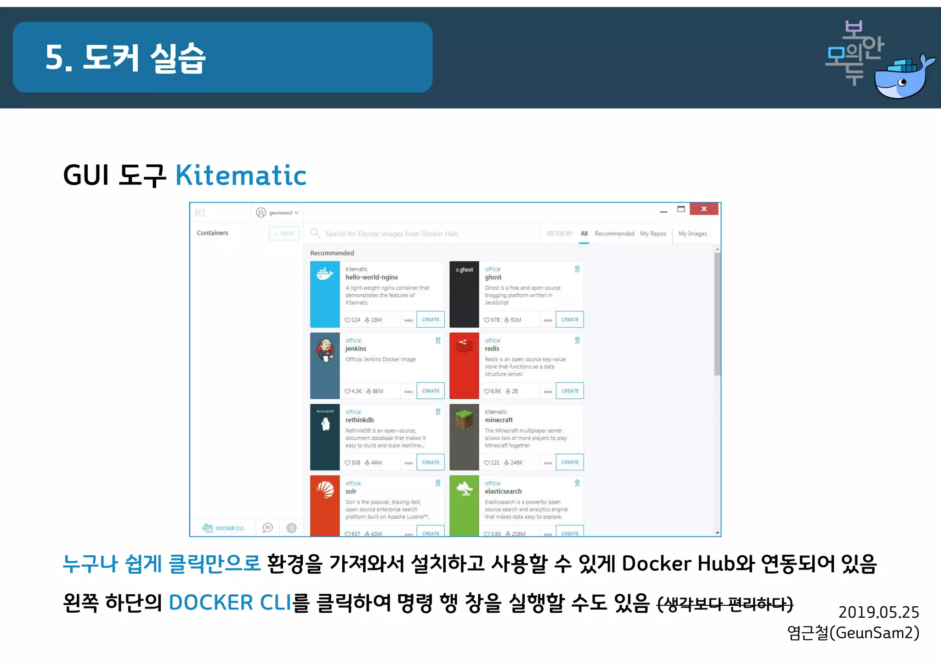
Task: Click the 'rethinkdb' image title
Action: (359, 420)
